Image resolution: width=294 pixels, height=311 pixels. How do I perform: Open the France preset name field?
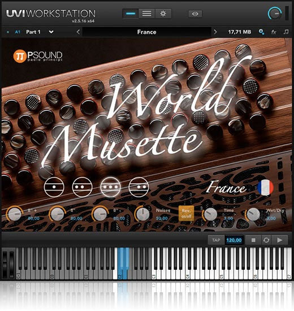(147, 32)
